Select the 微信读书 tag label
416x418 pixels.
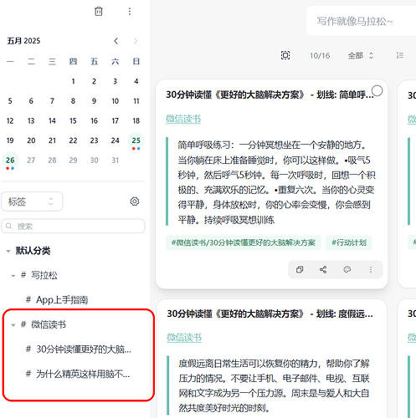[x=49, y=324]
